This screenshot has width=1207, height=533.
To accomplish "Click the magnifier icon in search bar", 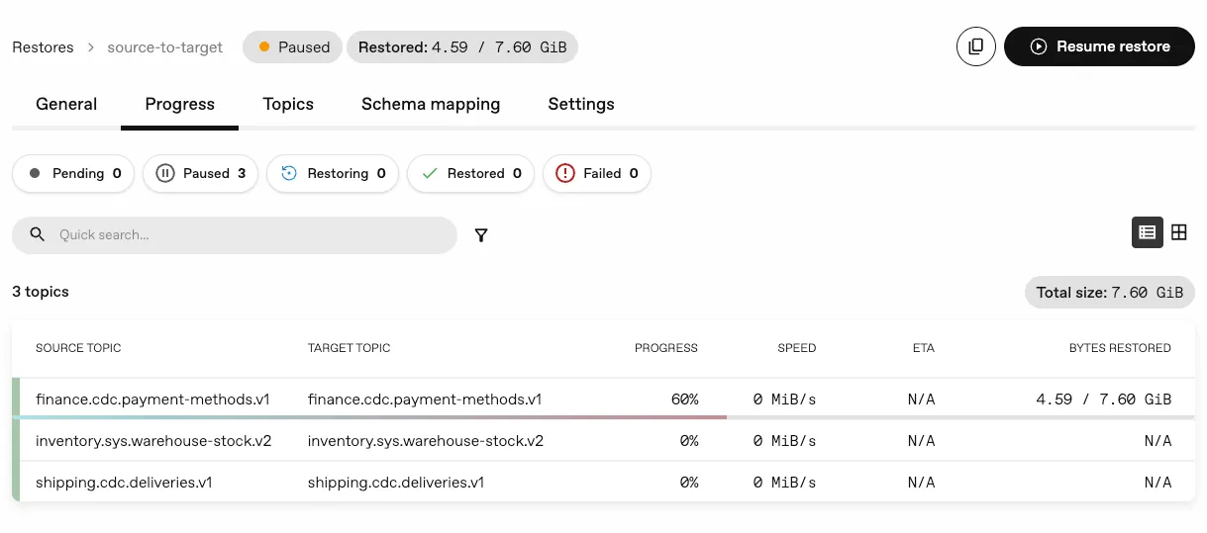I will pyautogui.click(x=38, y=234).
